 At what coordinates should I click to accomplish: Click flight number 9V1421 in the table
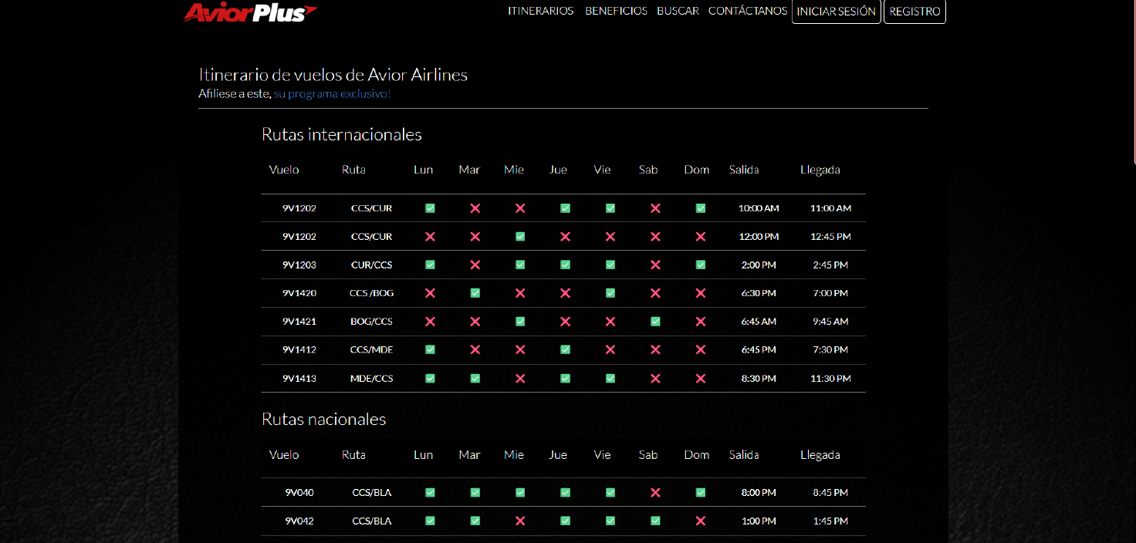(299, 322)
